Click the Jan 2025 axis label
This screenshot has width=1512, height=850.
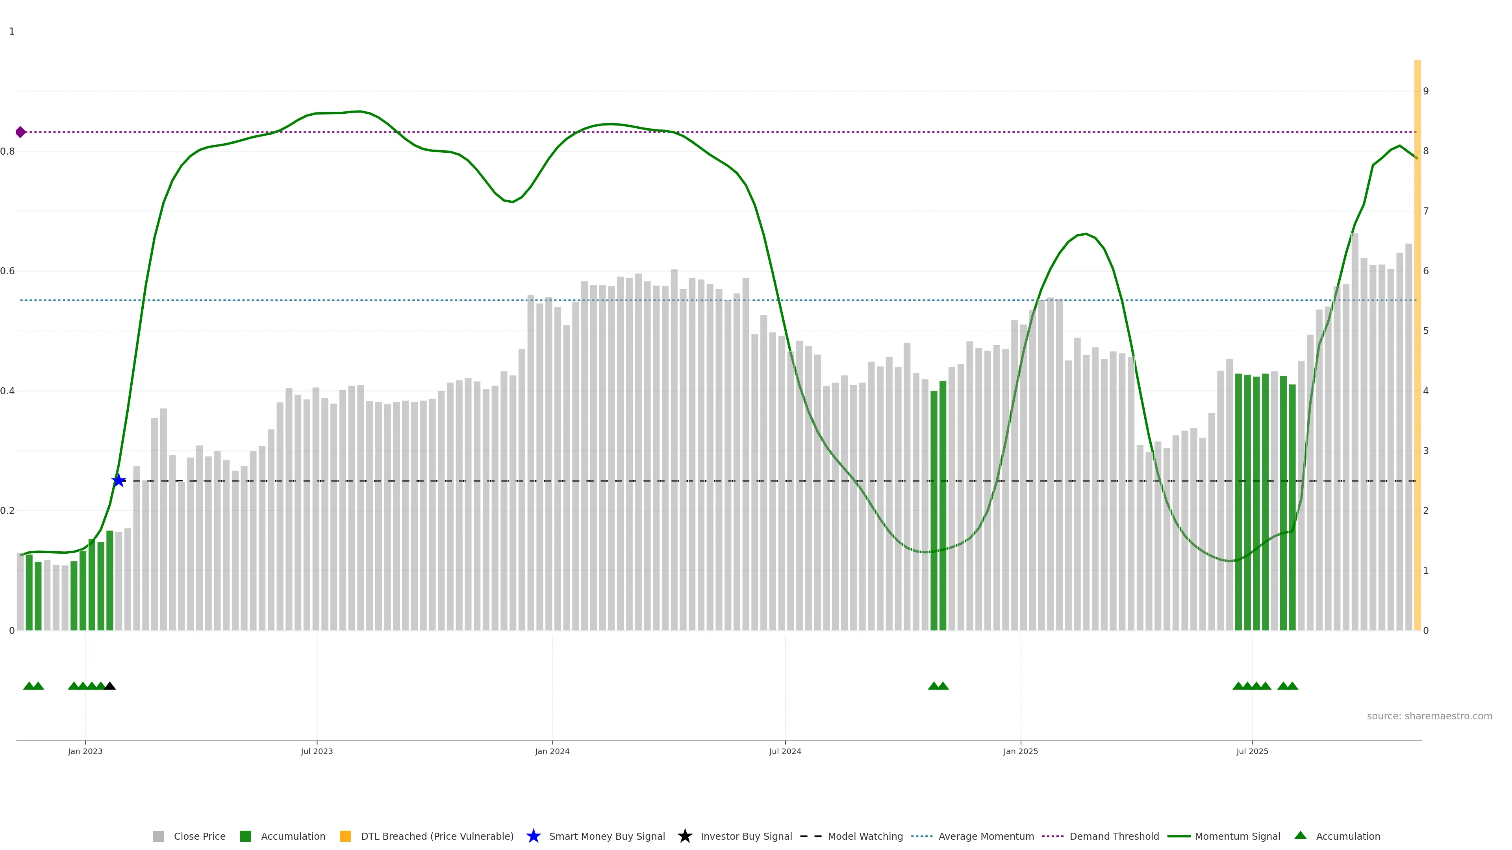point(1020,751)
